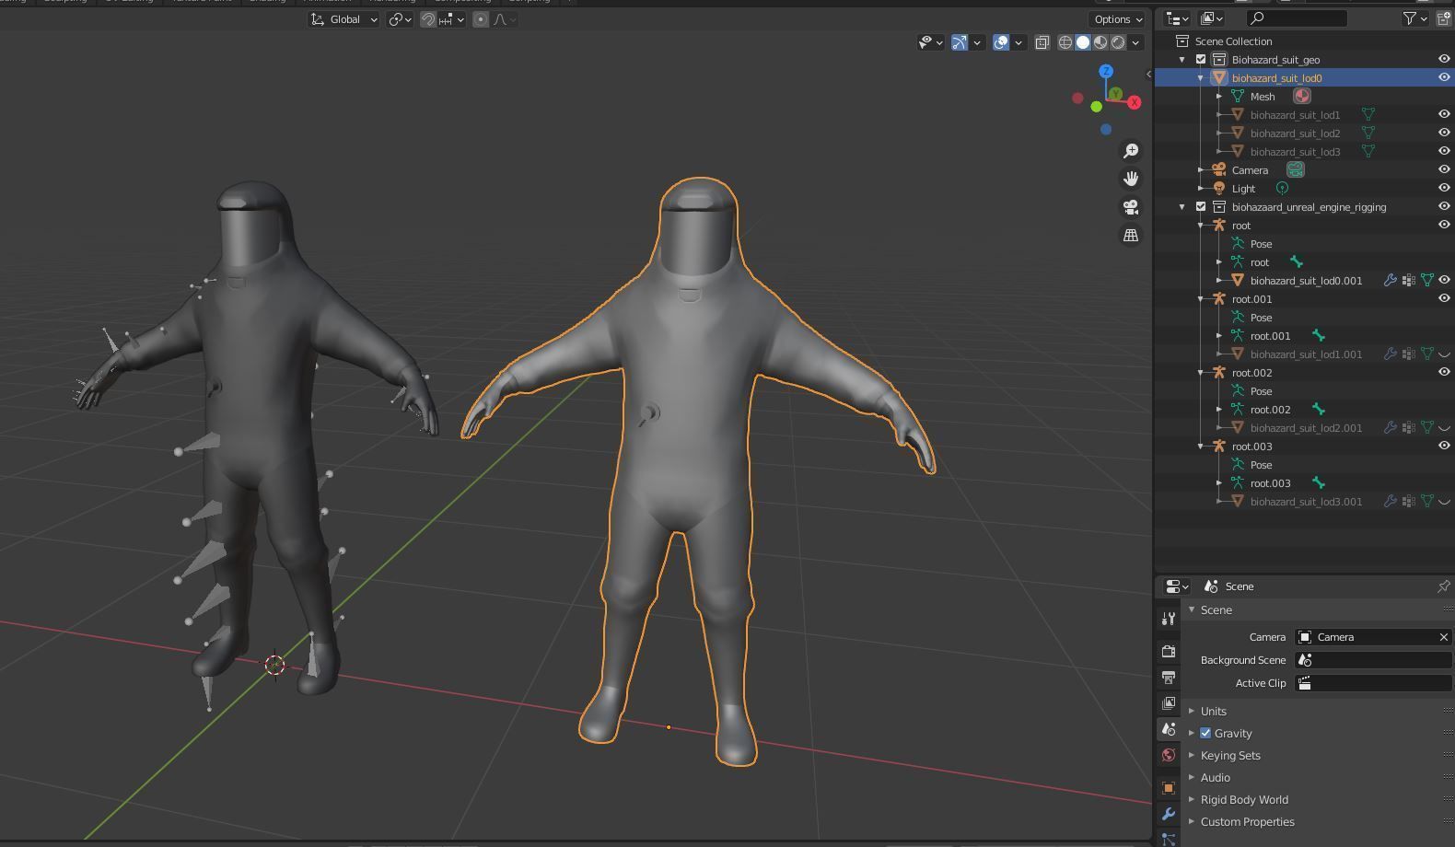
Task: Click the Active Clip field
Action: (1373, 683)
